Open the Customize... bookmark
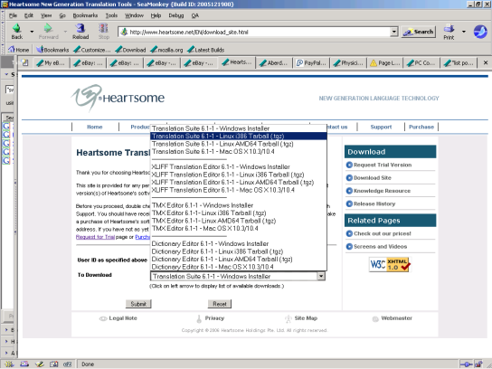The height and width of the screenshot is (369, 492). [92, 50]
